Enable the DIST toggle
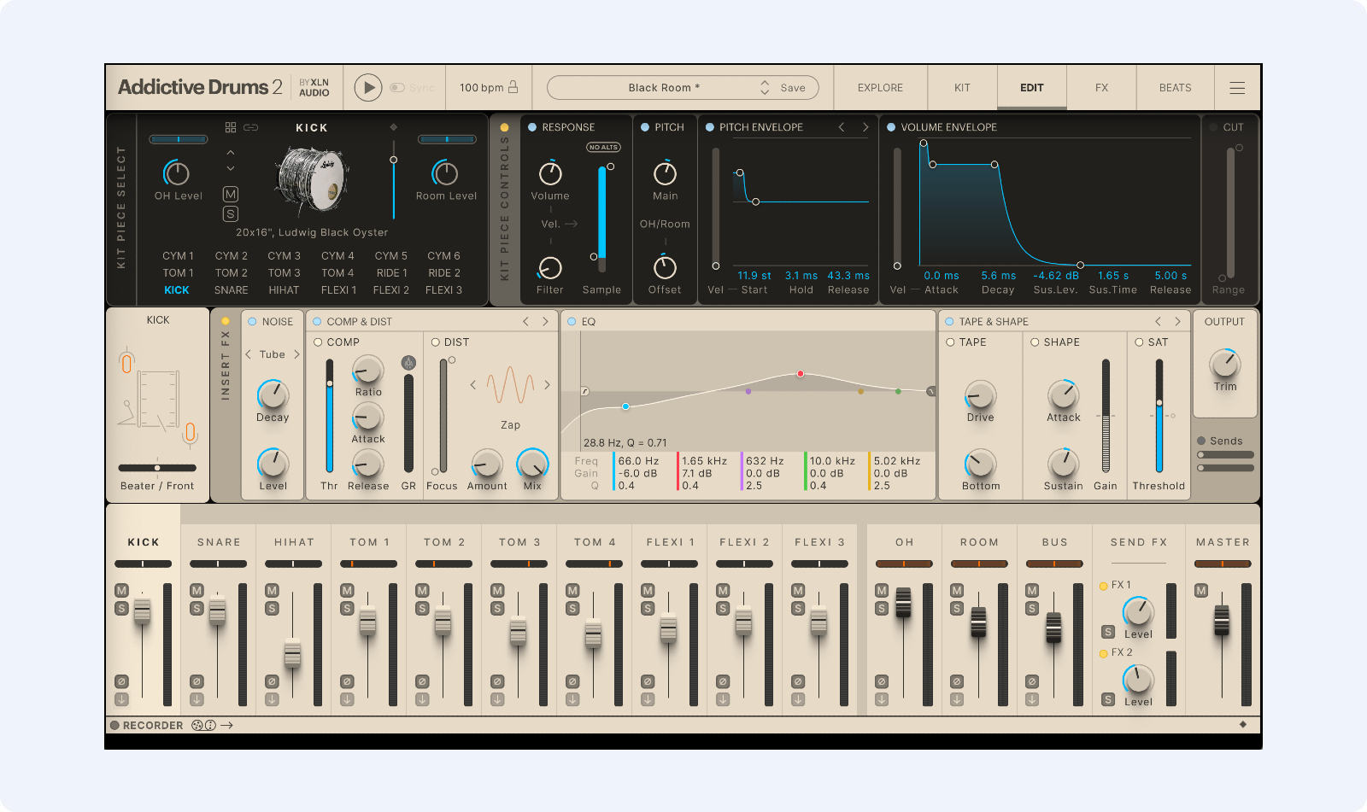1367x812 pixels. (x=435, y=342)
